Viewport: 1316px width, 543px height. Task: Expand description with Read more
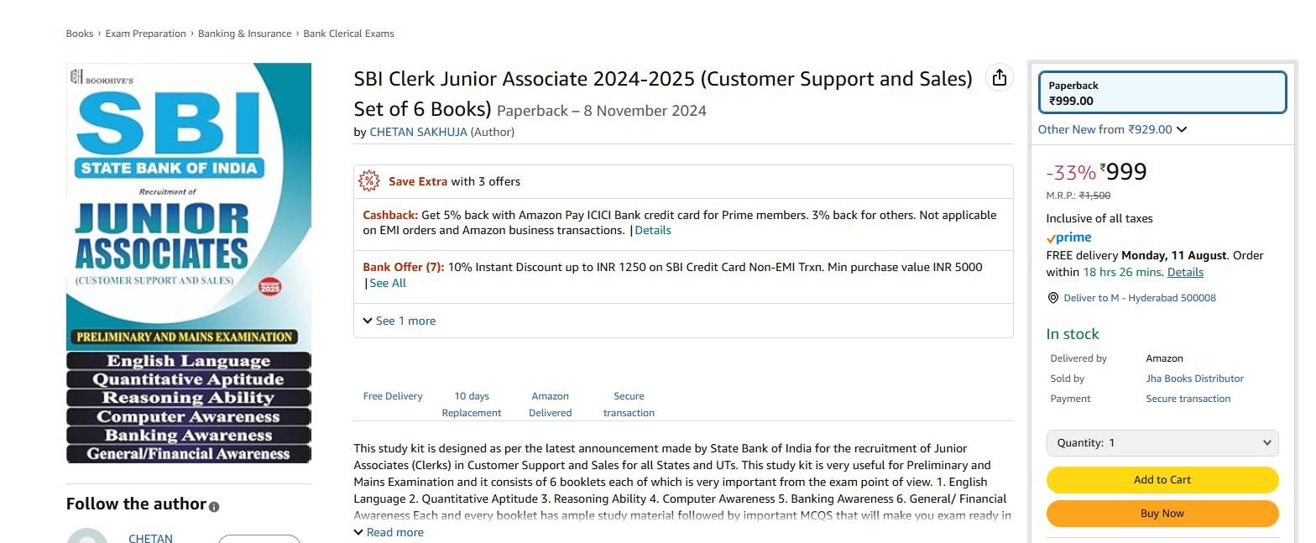click(x=389, y=532)
